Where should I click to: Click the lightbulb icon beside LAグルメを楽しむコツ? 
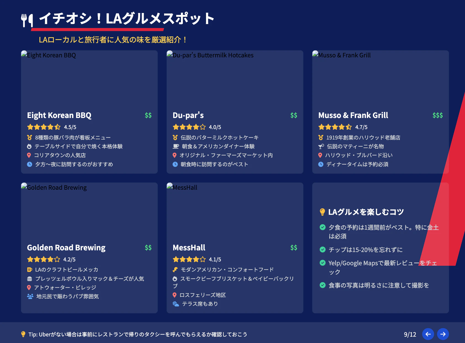click(322, 212)
